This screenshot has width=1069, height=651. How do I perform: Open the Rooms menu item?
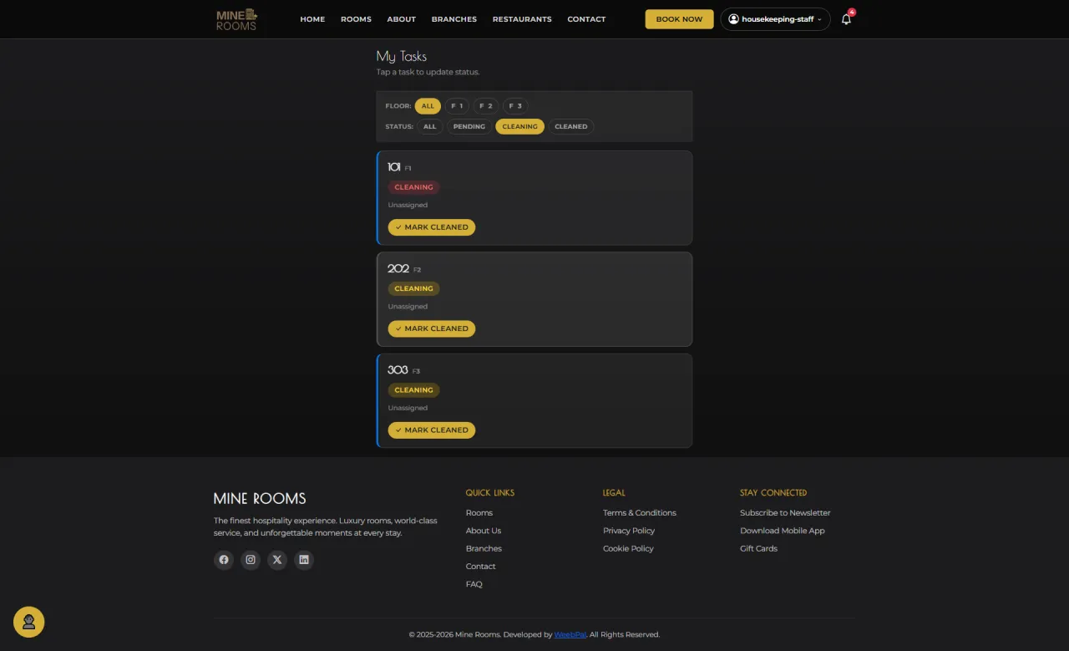click(x=356, y=19)
